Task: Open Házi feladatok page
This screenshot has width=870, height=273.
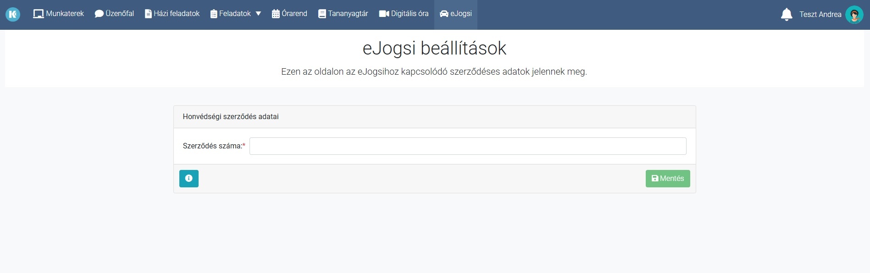Action: click(x=172, y=14)
